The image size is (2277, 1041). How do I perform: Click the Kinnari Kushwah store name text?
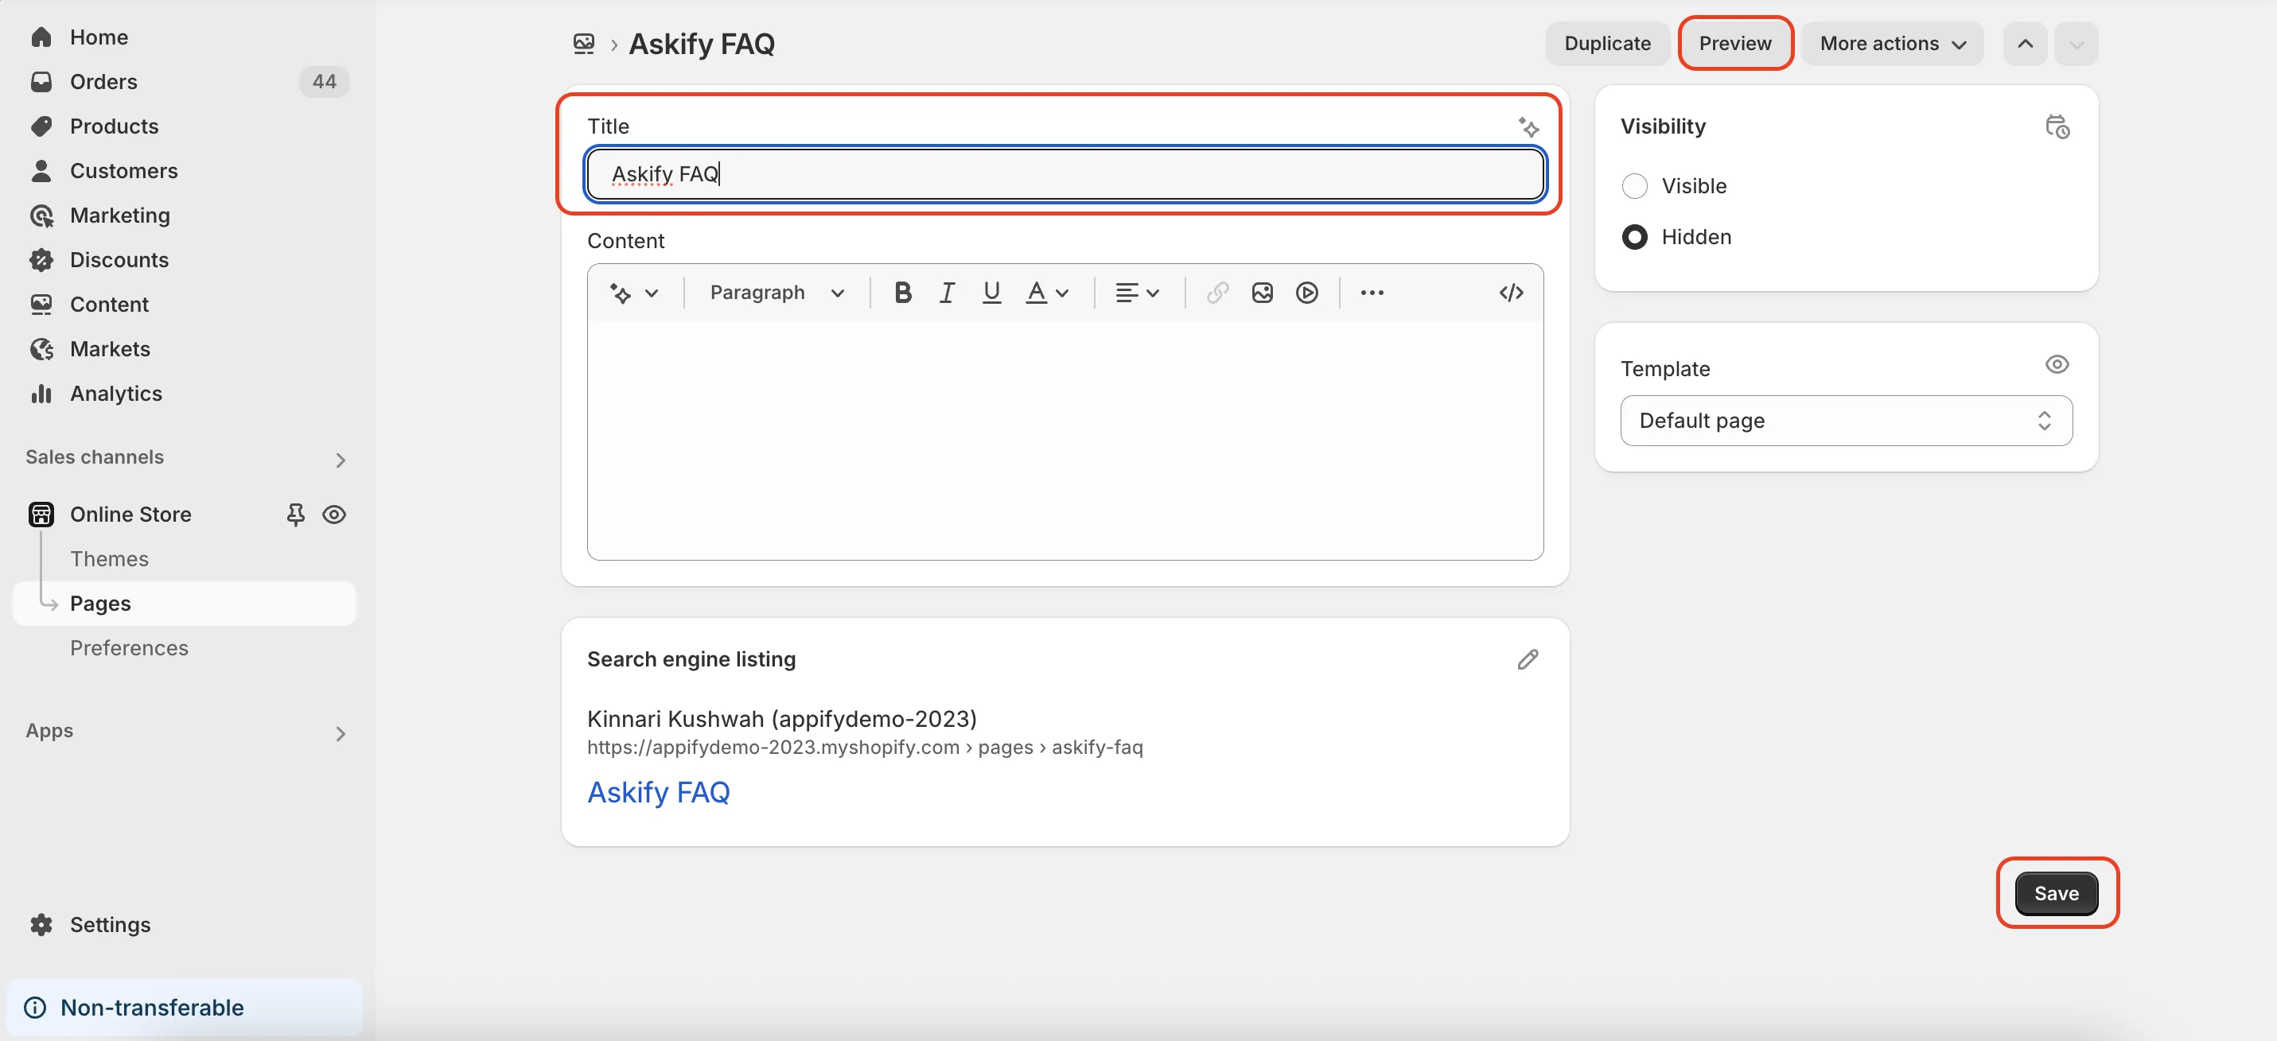(x=781, y=718)
